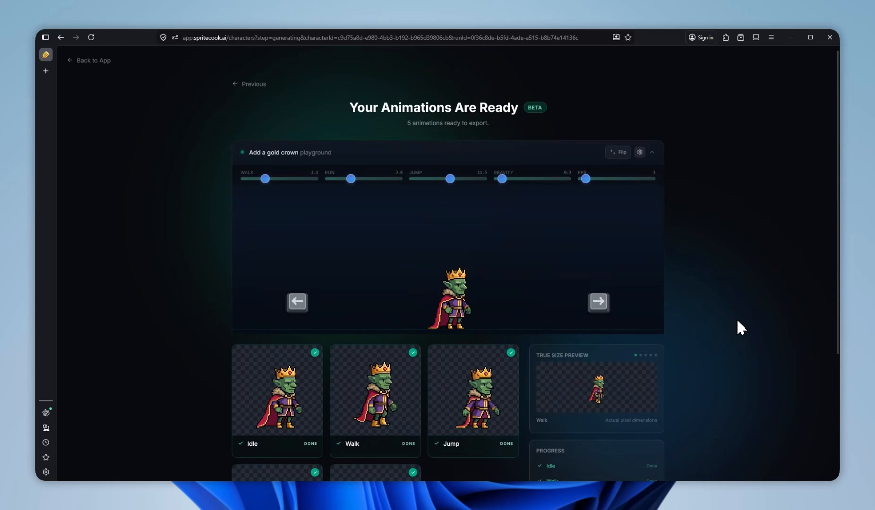Select the Jump animation card
The image size is (875, 510).
pyautogui.click(x=473, y=400)
